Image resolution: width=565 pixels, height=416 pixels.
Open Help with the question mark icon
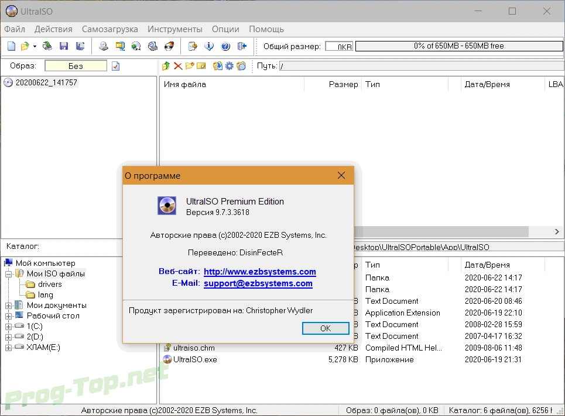(225, 46)
